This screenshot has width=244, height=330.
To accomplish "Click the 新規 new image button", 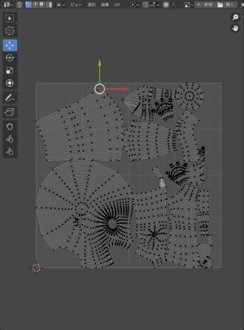I will tap(205, 5).
